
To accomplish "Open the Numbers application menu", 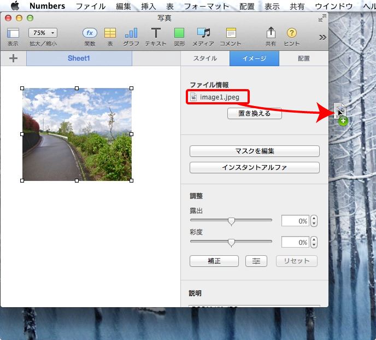I will pos(47,6).
